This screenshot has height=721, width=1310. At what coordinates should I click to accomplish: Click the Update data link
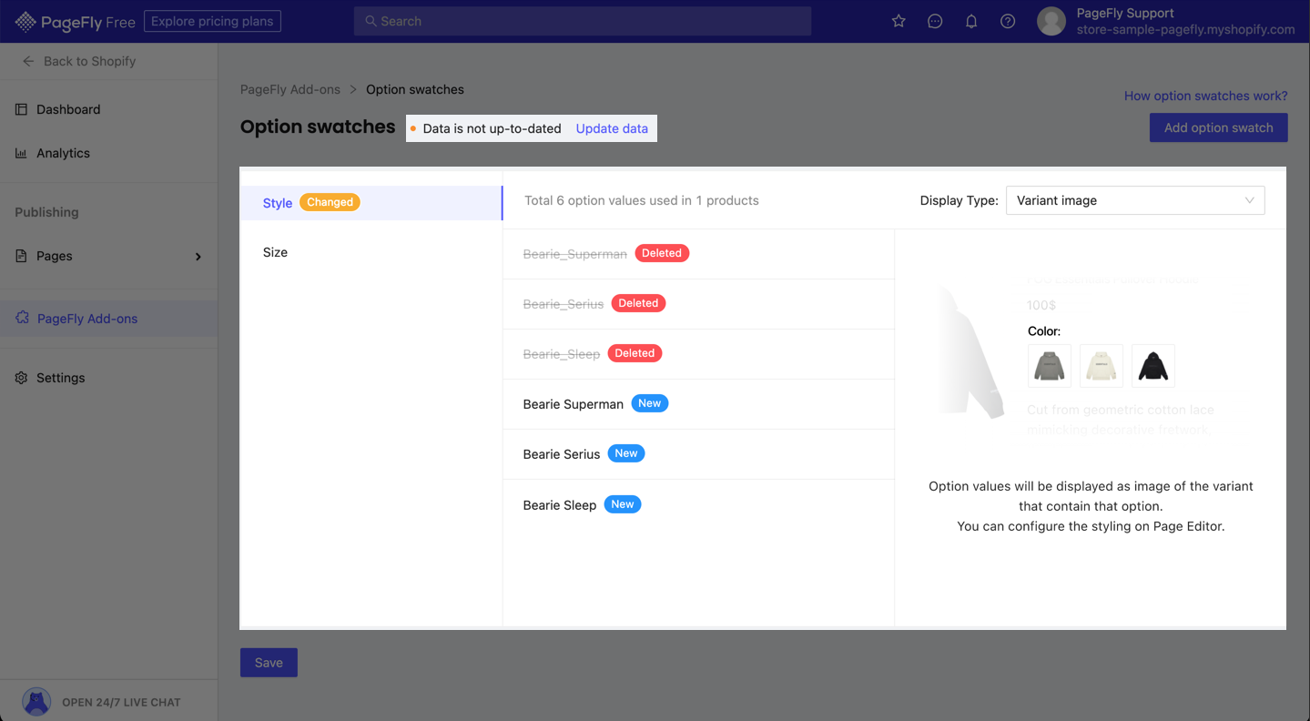click(612, 128)
